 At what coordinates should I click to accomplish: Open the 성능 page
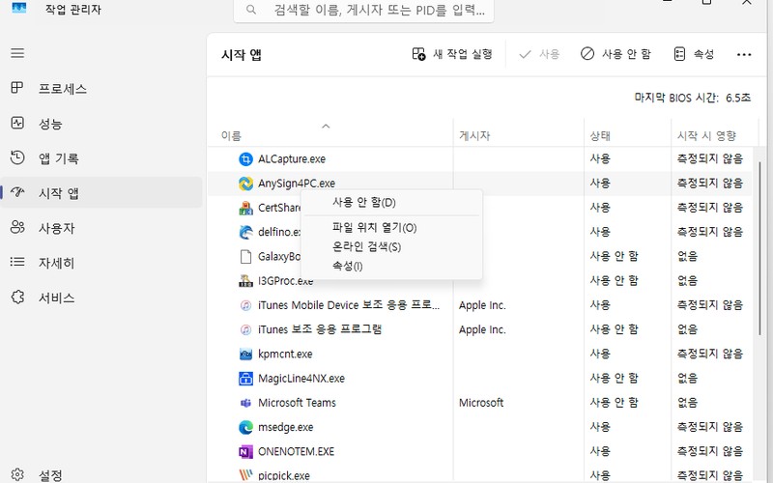(101, 124)
